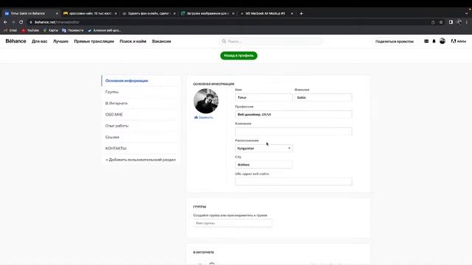The width and height of the screenshot is (472, 265).
Task: Click the Adobe logo in header
Action: [x=459, y=41]
